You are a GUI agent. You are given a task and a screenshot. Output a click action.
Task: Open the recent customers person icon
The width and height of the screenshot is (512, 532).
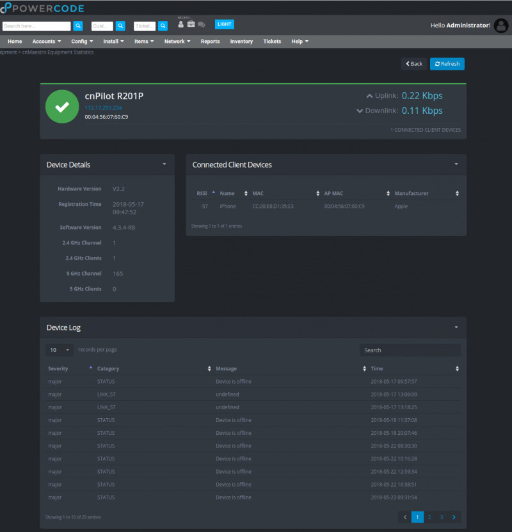pos(180,25)
